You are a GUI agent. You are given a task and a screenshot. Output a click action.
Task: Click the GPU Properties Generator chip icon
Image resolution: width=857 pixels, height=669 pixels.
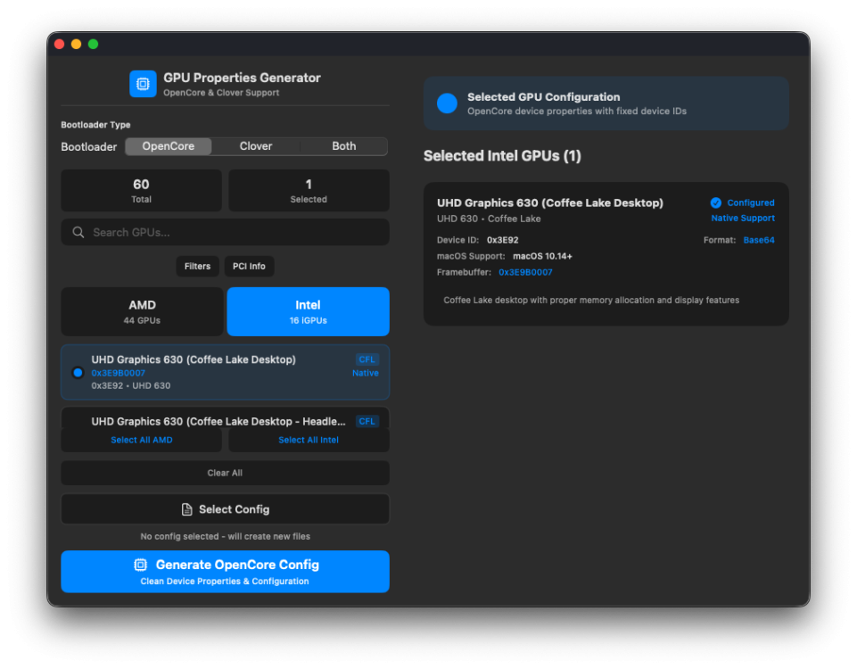point(143,84)
